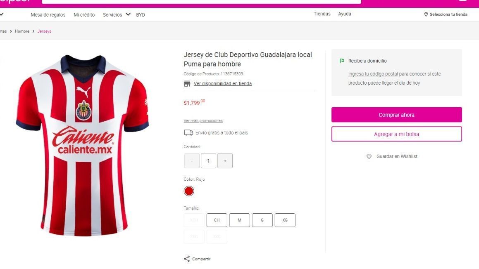Navigate to Hombre in the breadcrumb
Screen dimensions: 479x269
(x=22, y=31)
